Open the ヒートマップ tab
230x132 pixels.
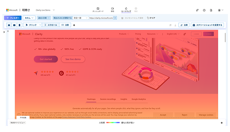126,10
